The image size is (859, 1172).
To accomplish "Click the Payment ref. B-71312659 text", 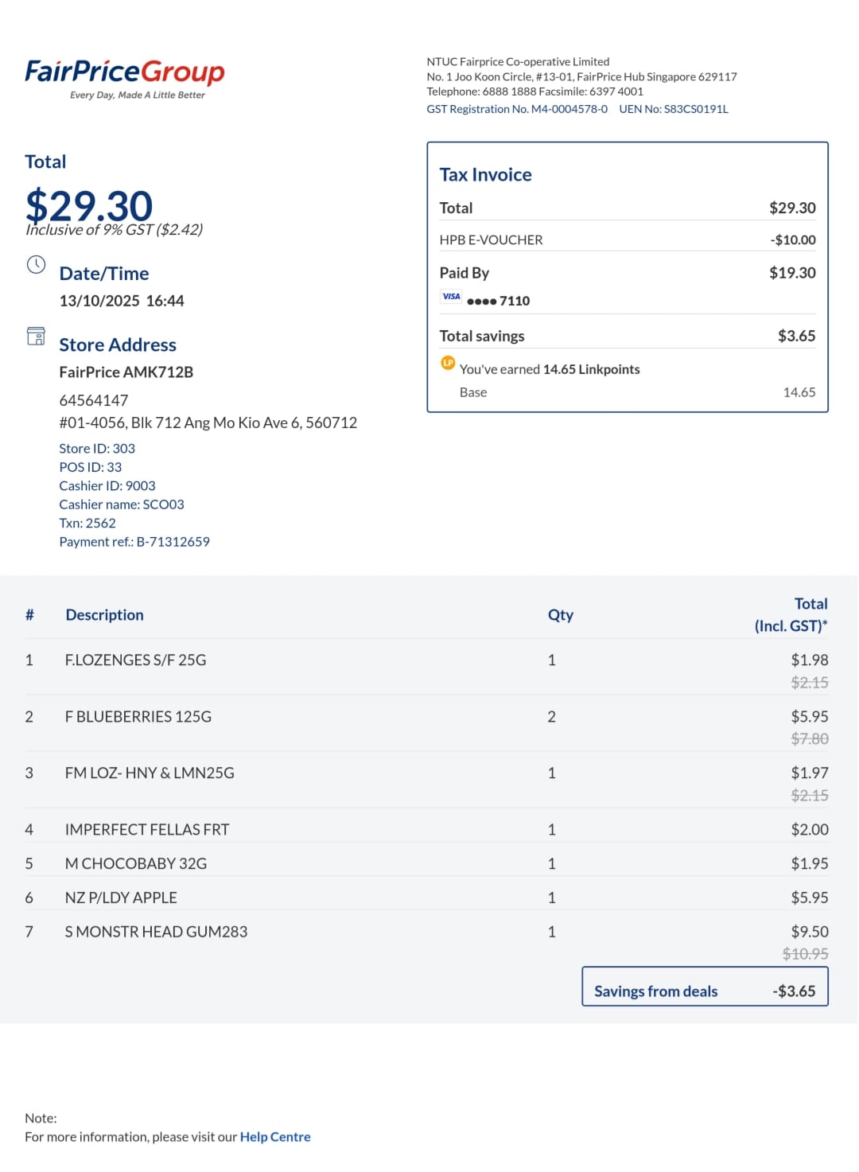I will (134, 542).
